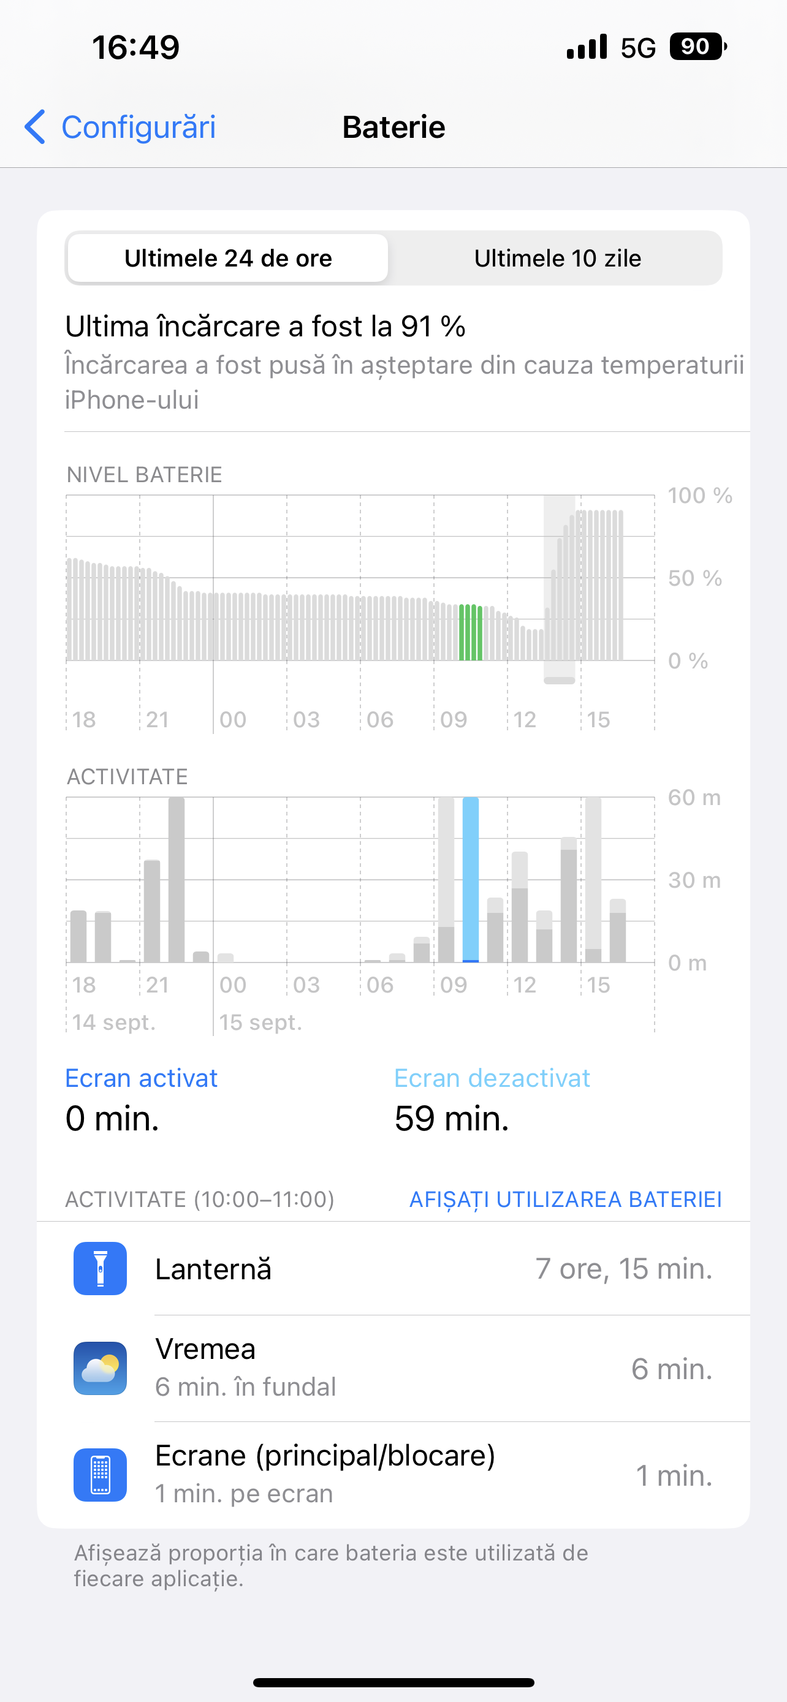Open the Lanternă 7 ore, 15 min. row

[393, 1269]
